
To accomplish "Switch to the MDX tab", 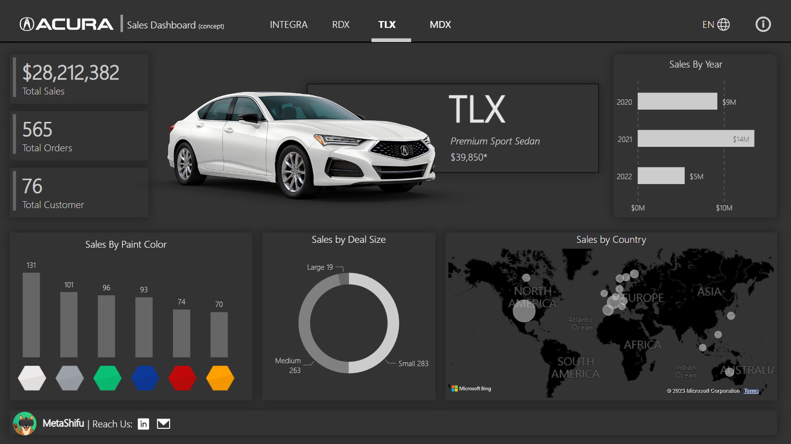I will point(440,24).
